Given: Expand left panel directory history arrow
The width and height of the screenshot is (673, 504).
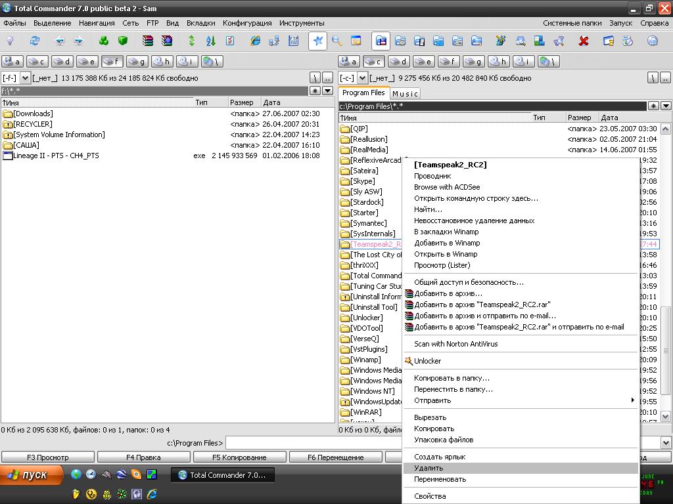Looking at the screenshot, I should 328,91.
